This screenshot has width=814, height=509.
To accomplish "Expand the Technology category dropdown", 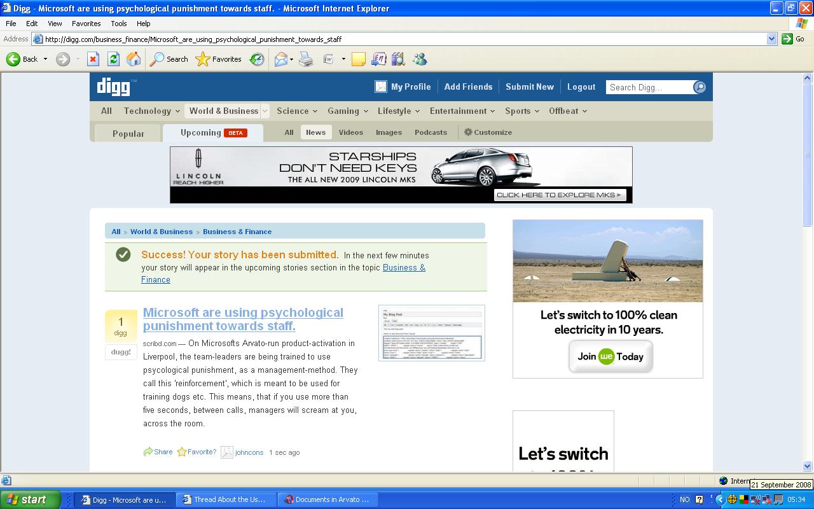I will click(176, 111).
